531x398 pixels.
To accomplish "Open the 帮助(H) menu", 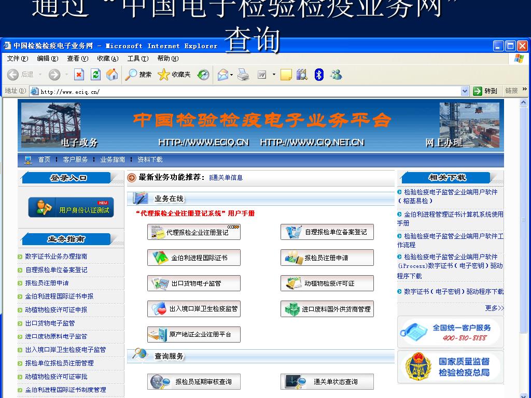I will [168, 59].
